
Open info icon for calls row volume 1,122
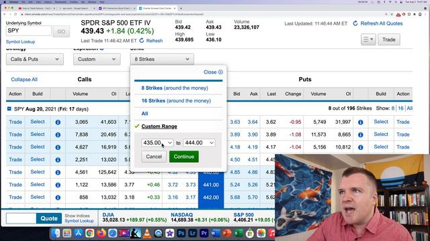(58, 185)
